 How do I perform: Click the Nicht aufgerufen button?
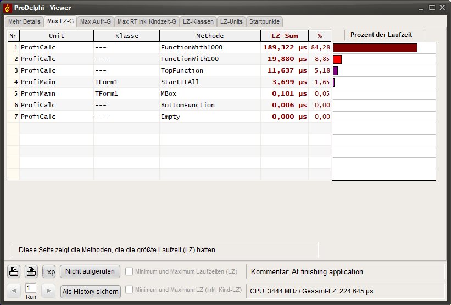point(90,271)
